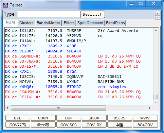The height and width of the screenshot is (133, 164).
Task: Close the Telnet window
Action: click(x=153, y=4)
